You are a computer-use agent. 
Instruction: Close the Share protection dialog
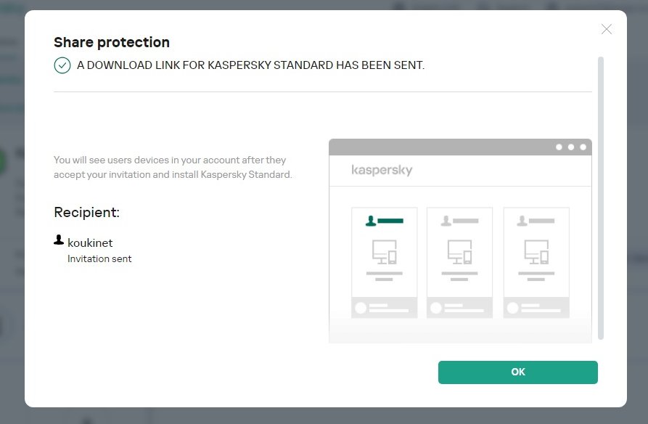[x=607, y=29]
